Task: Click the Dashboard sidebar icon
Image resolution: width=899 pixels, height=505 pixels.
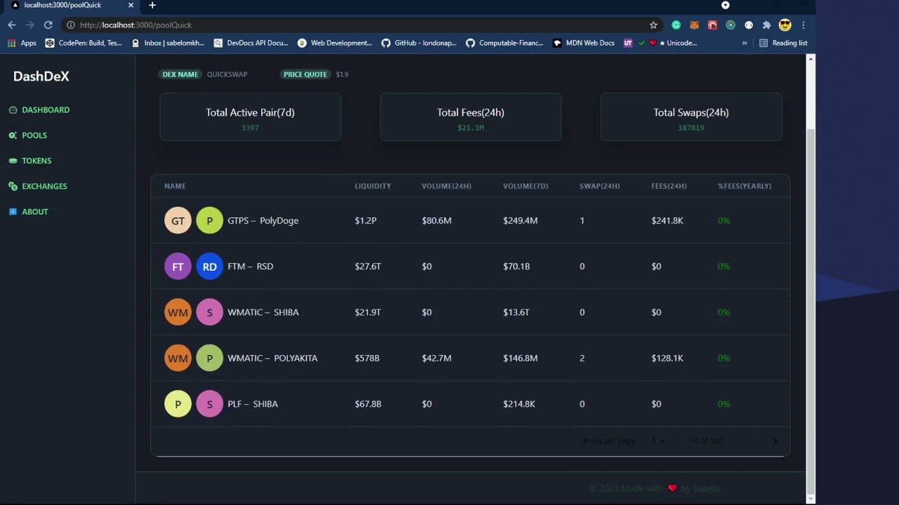Action: pyautogui.click(x=13, y=110)
